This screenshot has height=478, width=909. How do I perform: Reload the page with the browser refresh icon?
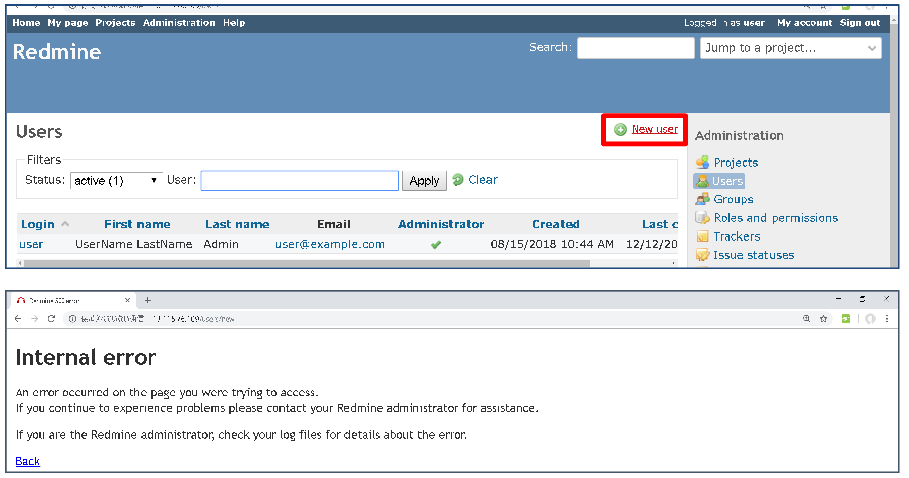point(52,318)
